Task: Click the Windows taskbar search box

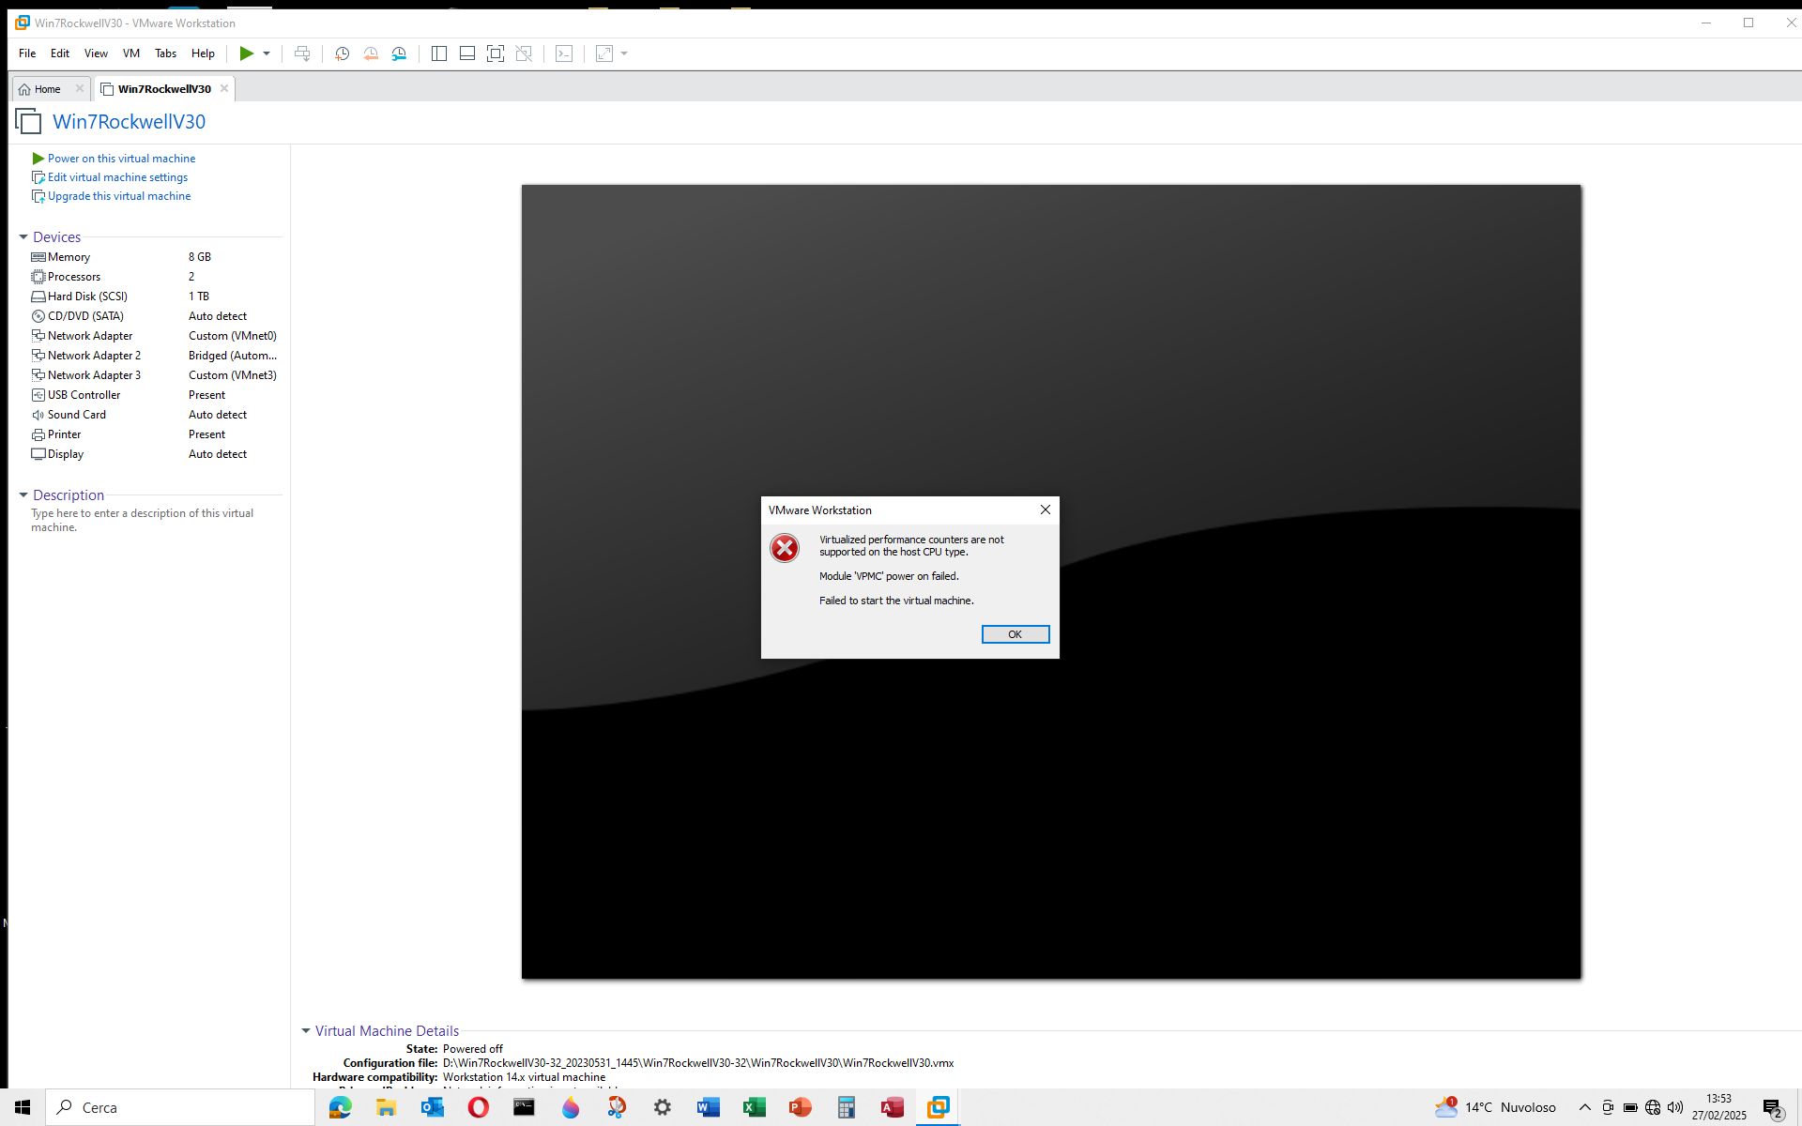Action: point(183,1107)
